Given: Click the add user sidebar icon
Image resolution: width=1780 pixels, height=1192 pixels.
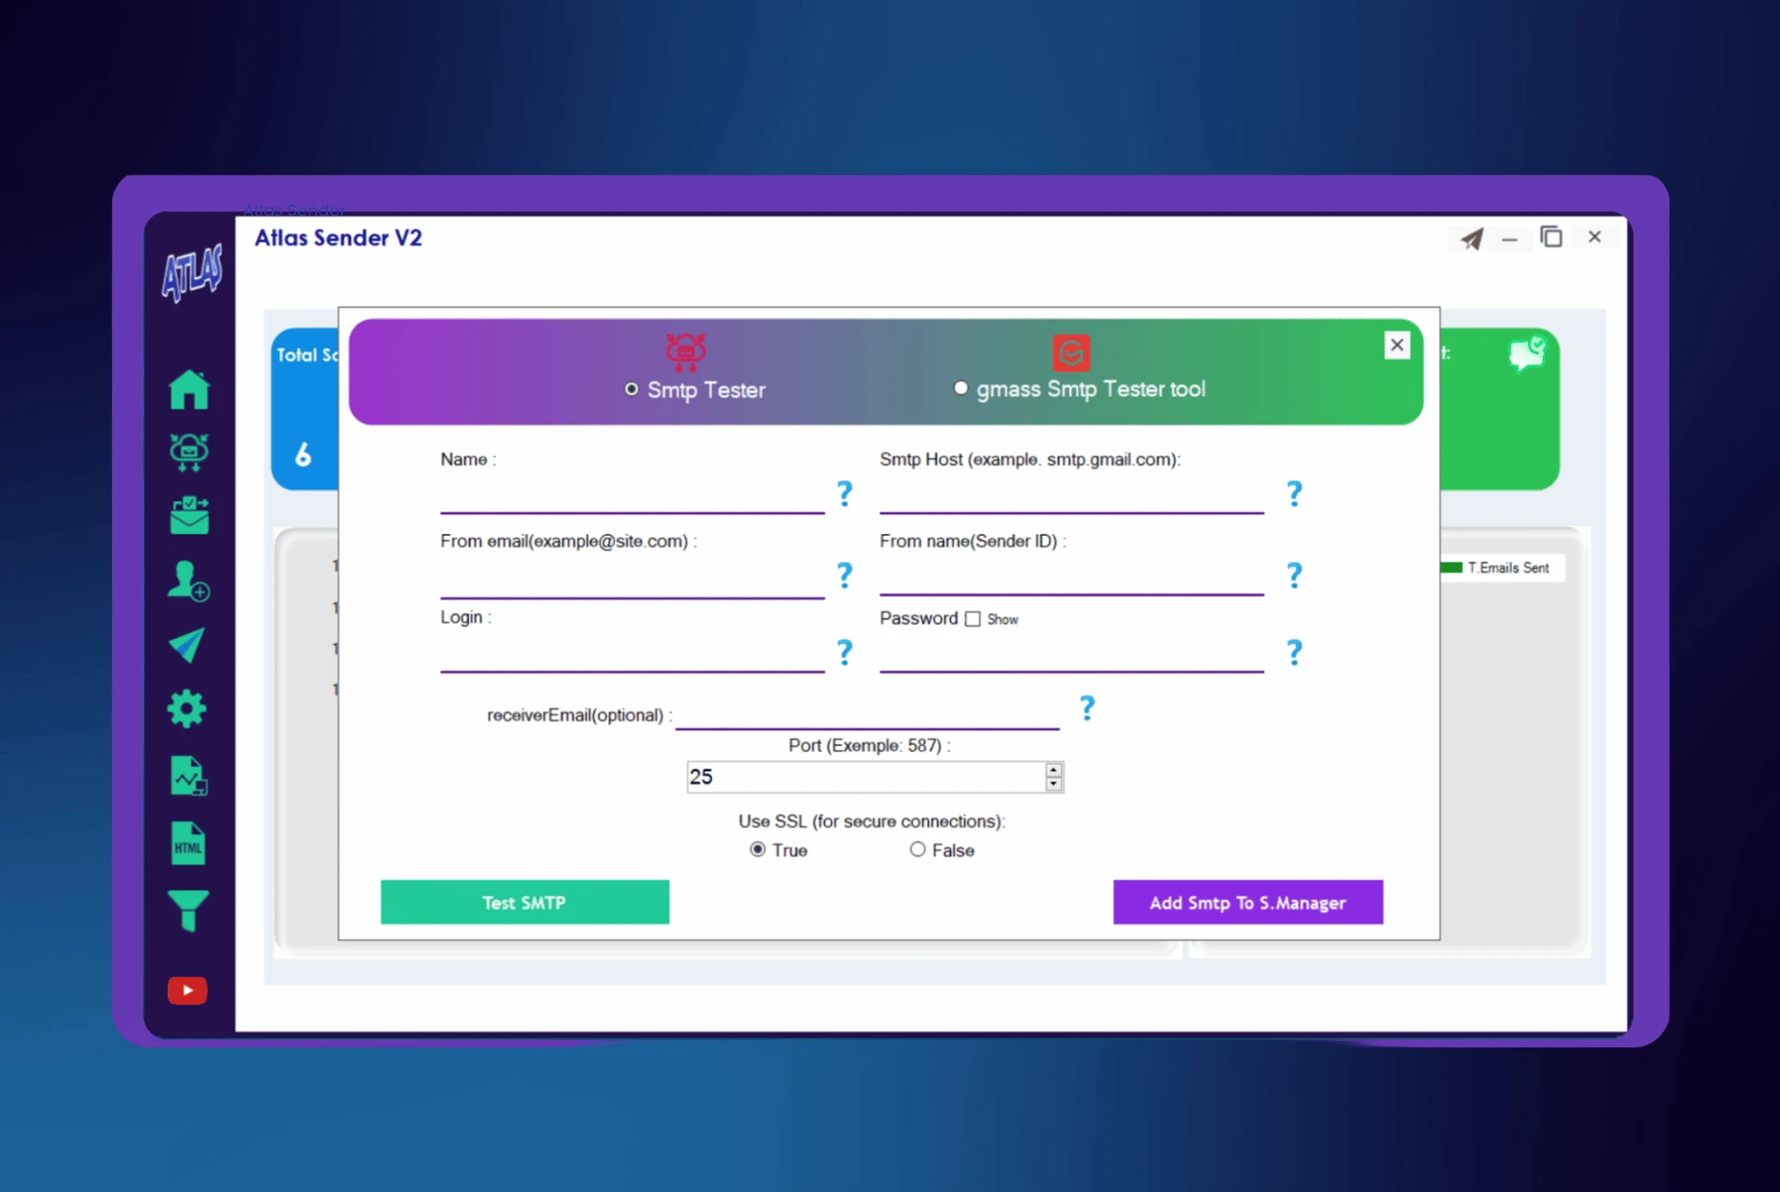Looking at the screenshot, I should tap(188, 581).
